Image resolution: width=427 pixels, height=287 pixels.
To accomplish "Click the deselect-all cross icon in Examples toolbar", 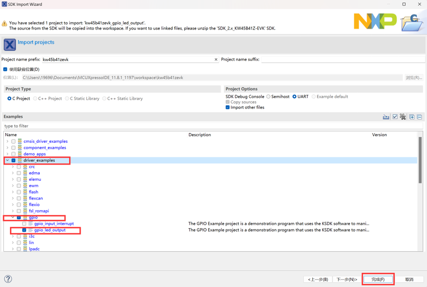I will click(x=403, y=117).
